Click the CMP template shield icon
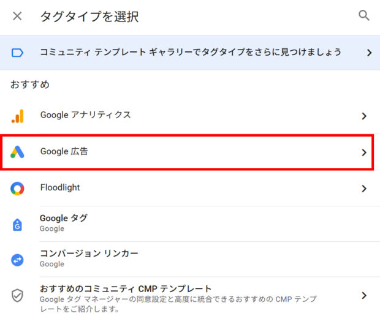 tap(17, 295)
